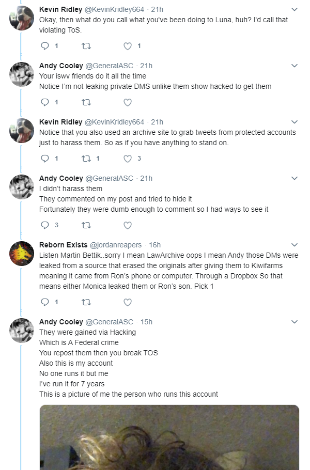Reply to Kevin Ridley's 'violating ToS' tweet
The height and width of the screenshot is (470, 310).
click(x=45, y=46)
